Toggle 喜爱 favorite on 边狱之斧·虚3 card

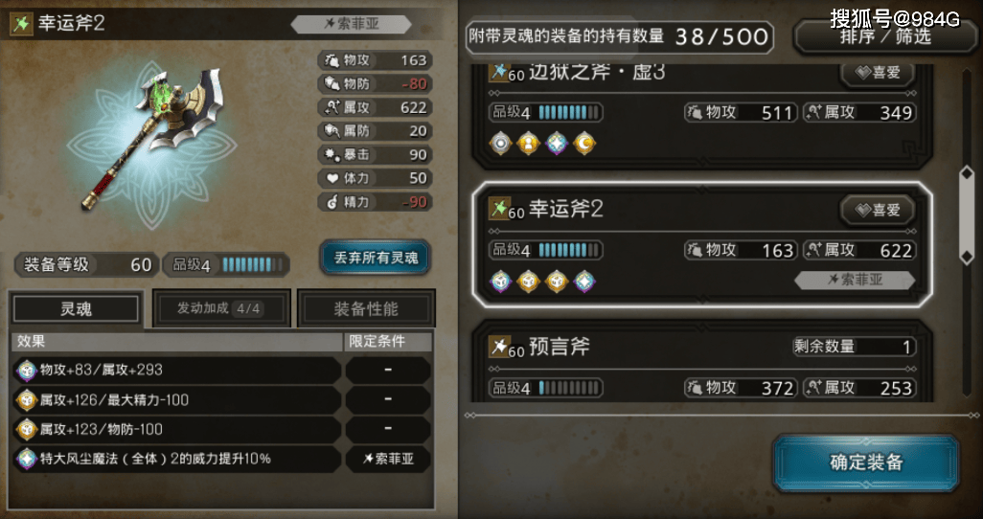877,73
